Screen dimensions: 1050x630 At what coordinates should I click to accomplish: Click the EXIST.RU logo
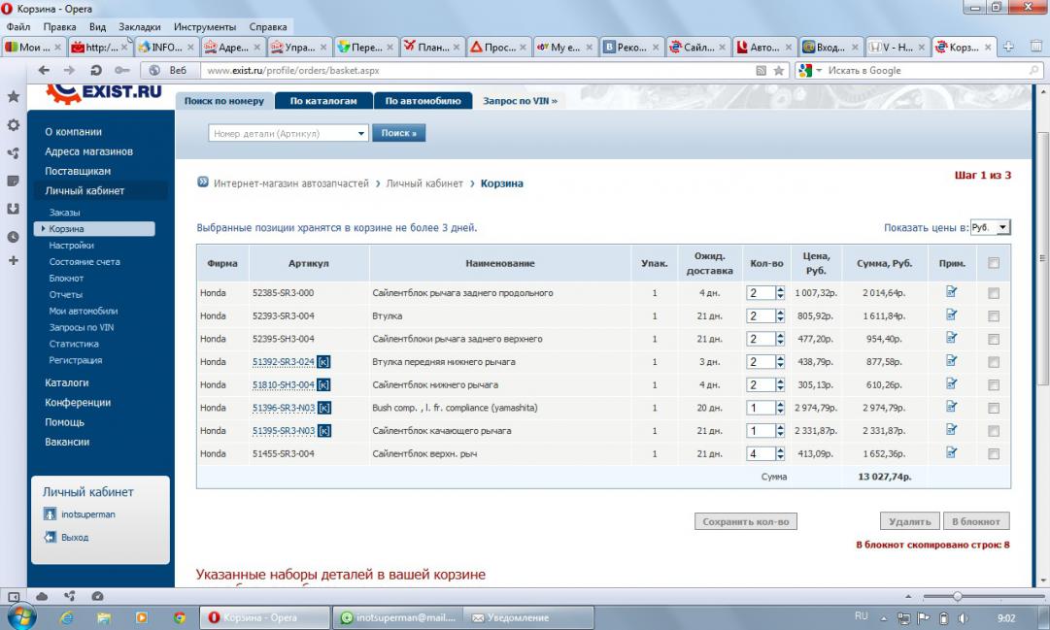104,94
